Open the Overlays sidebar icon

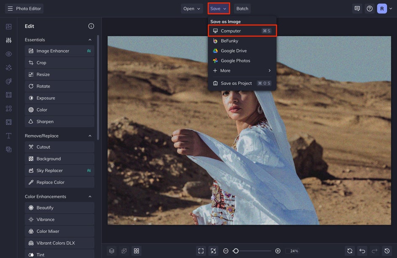[x=8, y=122]
